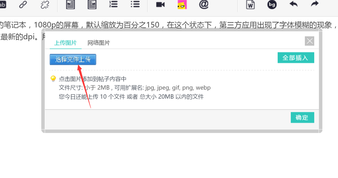Screen dimensions: 338x178
Task: Click the bg background icon
Action: pyautogui.click(x=272, y=4)
